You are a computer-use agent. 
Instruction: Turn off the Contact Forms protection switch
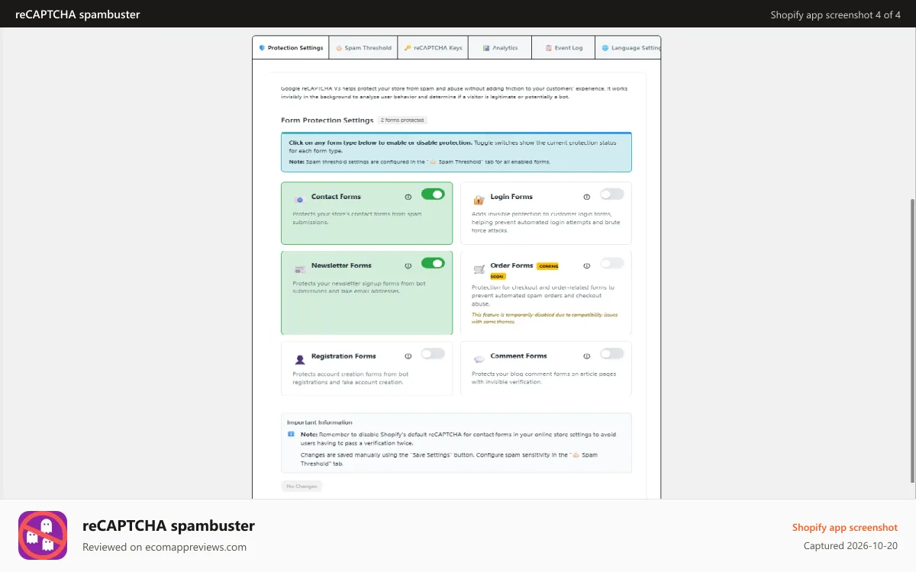[433, 194]
